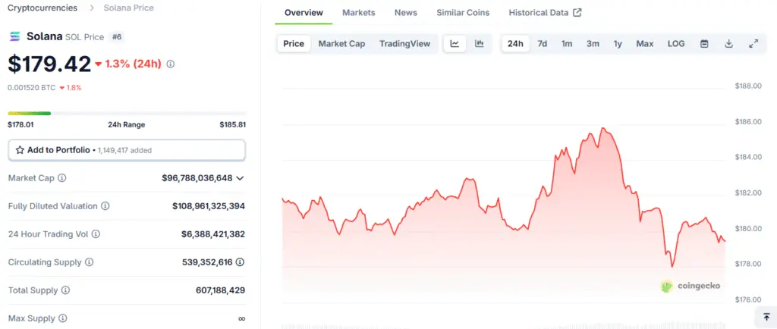Download chart data icon
The image size is (777, 329).
coord(728,43)
